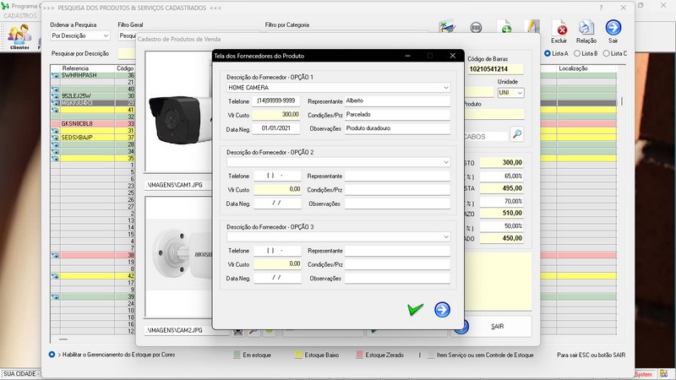
Task: Select the Lista A radio button
Action: [548, 53]
